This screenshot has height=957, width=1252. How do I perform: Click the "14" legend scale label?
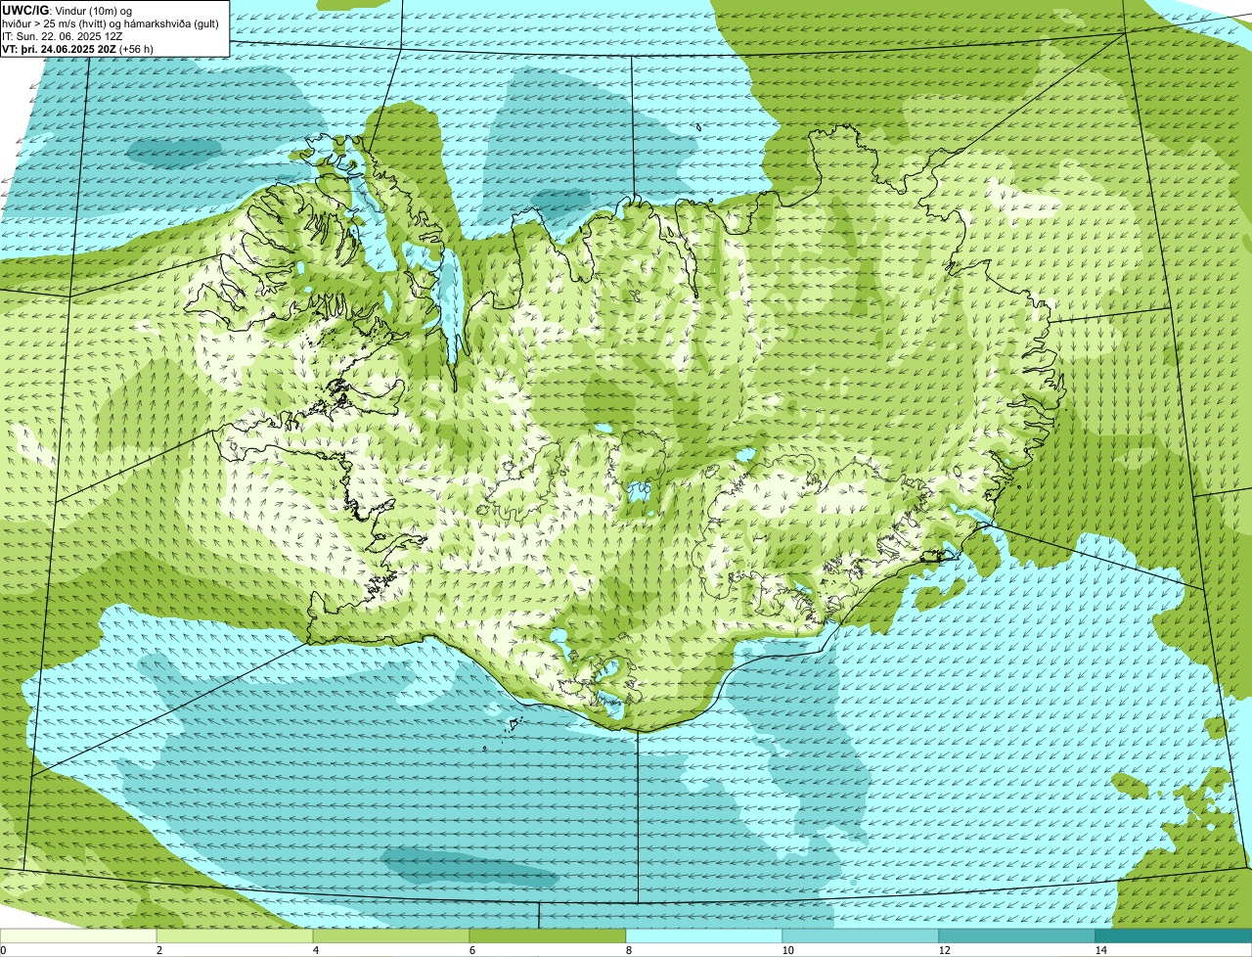click(1100, 950)
